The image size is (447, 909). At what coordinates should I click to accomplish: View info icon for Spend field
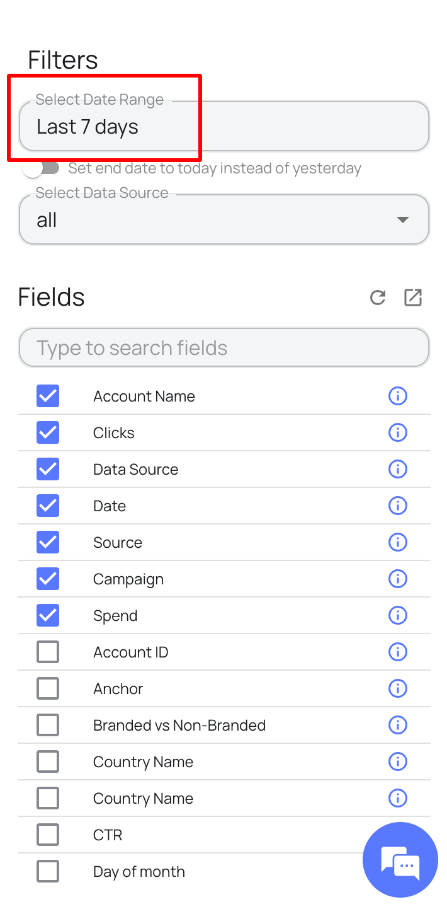coord(398,615)
